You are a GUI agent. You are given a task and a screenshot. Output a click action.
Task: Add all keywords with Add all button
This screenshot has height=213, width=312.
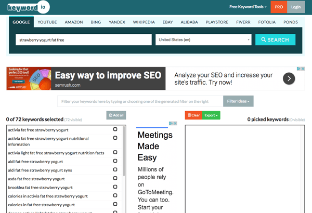116,115
